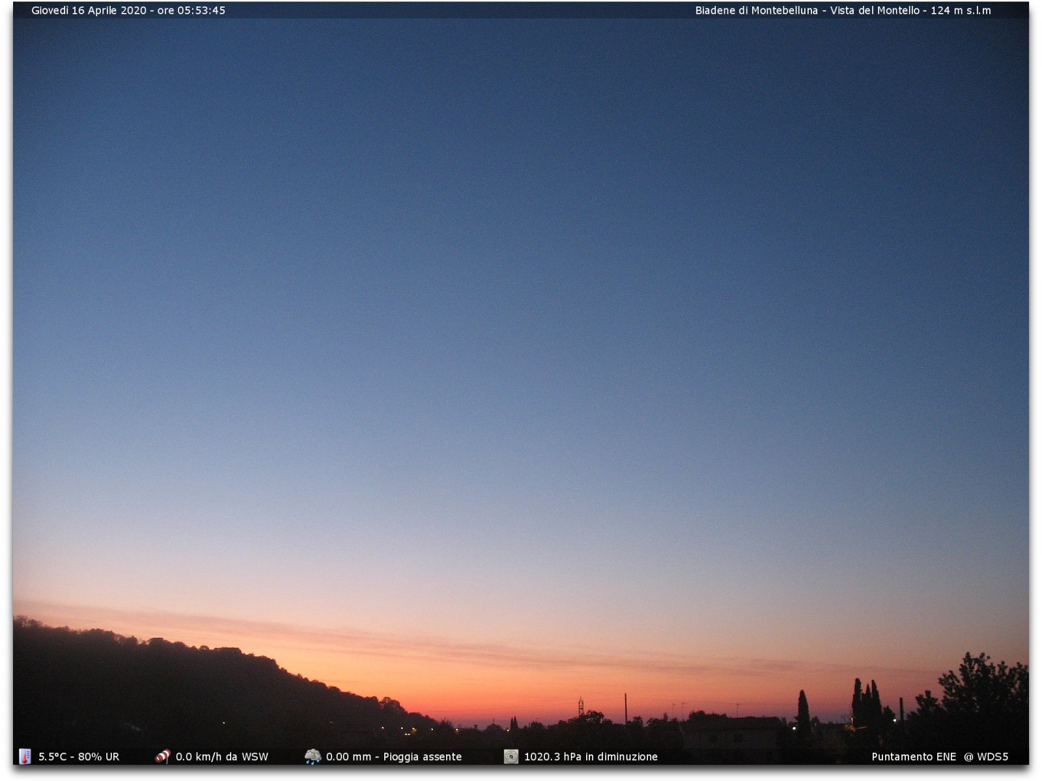Click the '0.0 km/h da WSW' wind reading
The image size is (1042, 781).
[222, 757]
